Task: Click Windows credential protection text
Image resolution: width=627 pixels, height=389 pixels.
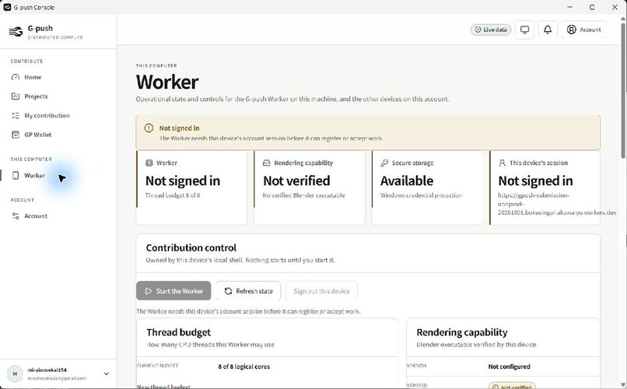Action: pyautogui.click(x=421, y=195)
